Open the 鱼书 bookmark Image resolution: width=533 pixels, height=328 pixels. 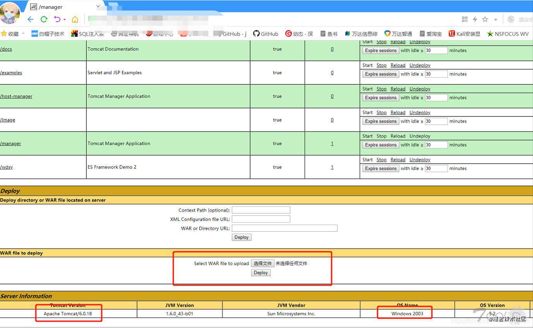329,34
